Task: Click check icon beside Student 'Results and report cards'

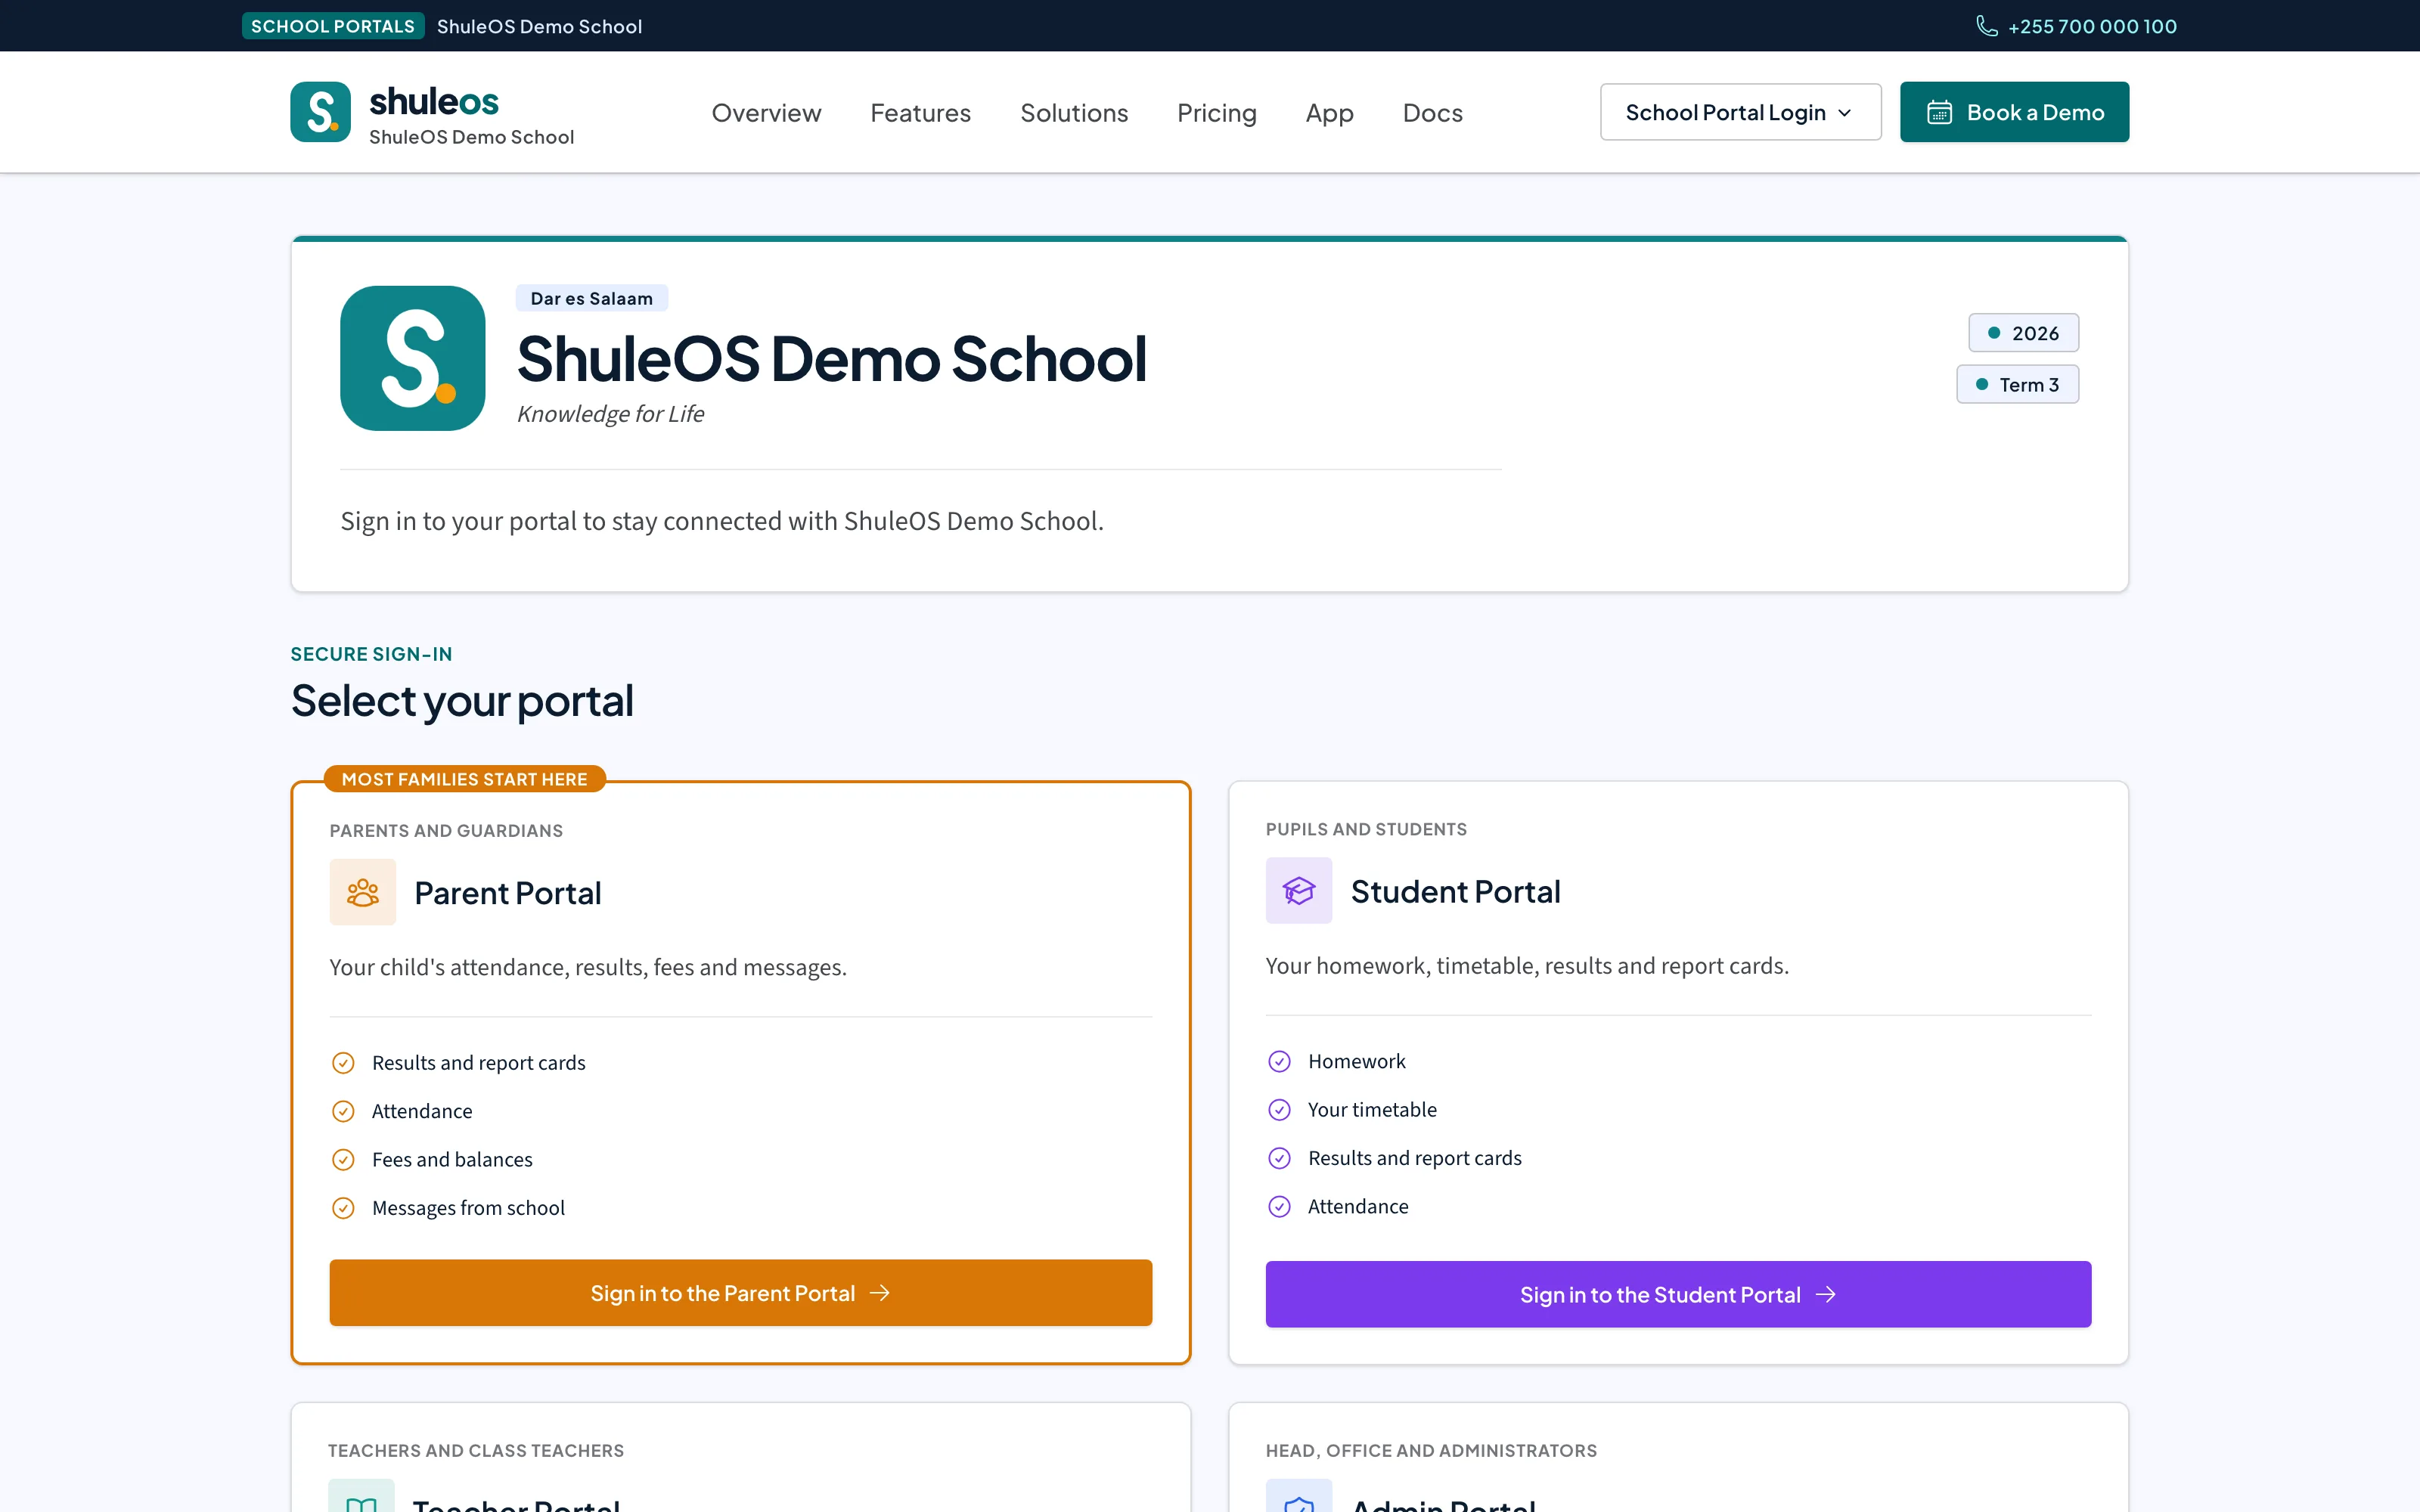Action: [1279, 1158]
